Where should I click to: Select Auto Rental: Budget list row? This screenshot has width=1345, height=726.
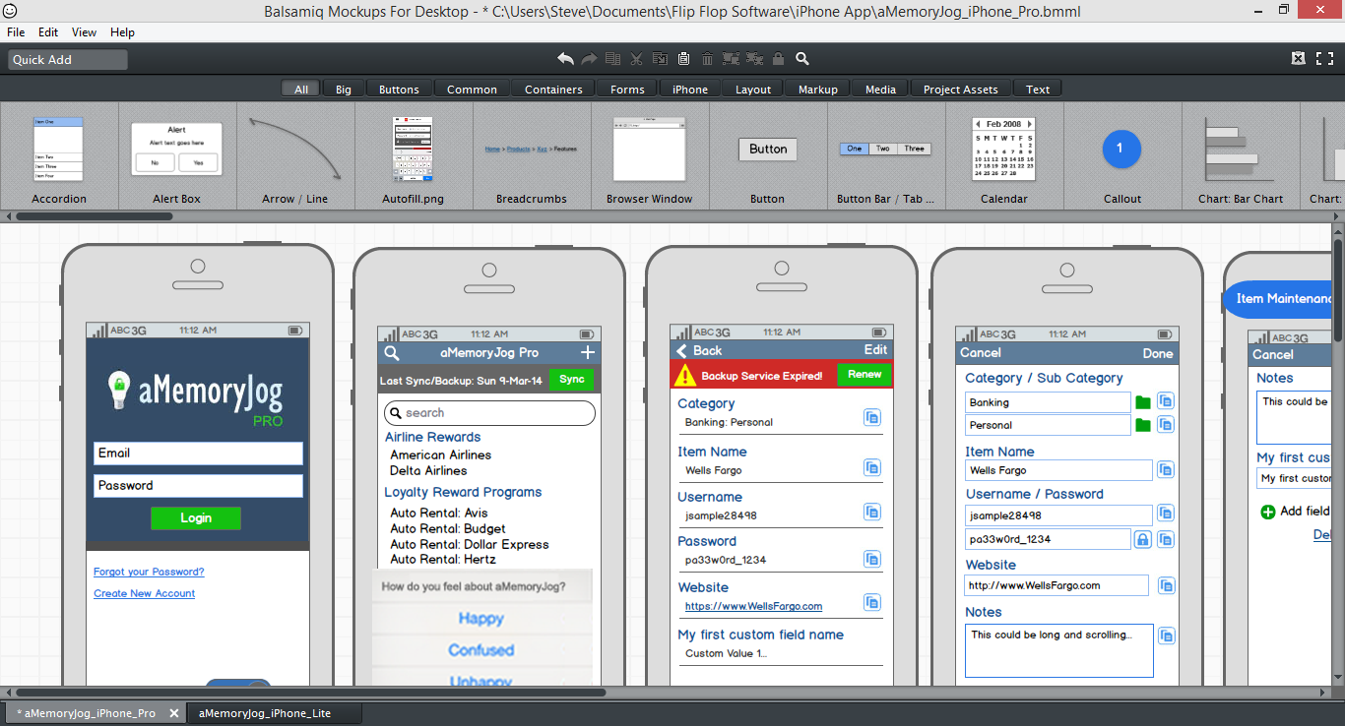click(x=448, y=529)
